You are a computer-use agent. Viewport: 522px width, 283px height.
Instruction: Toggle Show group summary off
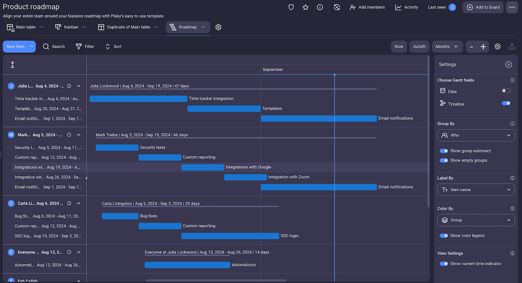point(444,151)
